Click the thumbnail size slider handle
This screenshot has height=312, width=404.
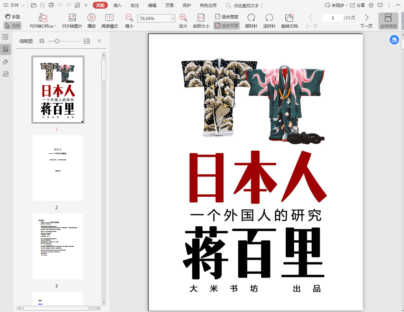[57, 41]
